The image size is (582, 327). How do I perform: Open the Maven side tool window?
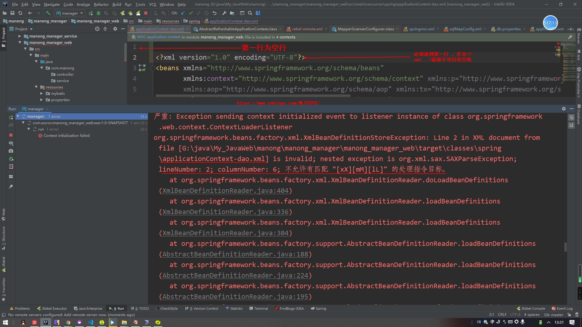pos(579,36)
